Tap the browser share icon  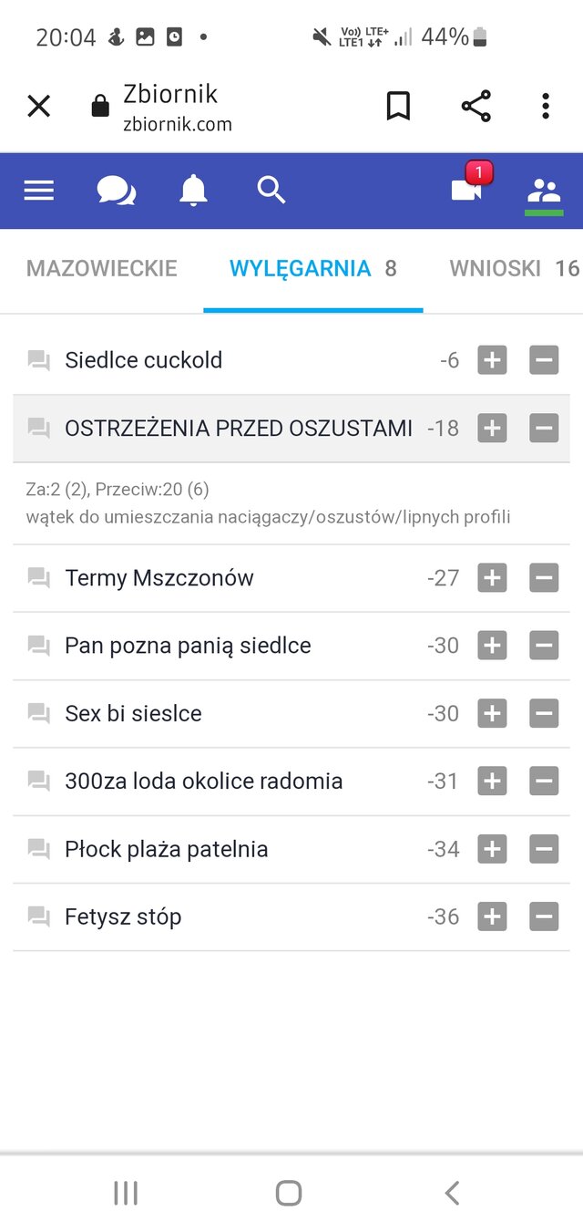pos(476,107)
